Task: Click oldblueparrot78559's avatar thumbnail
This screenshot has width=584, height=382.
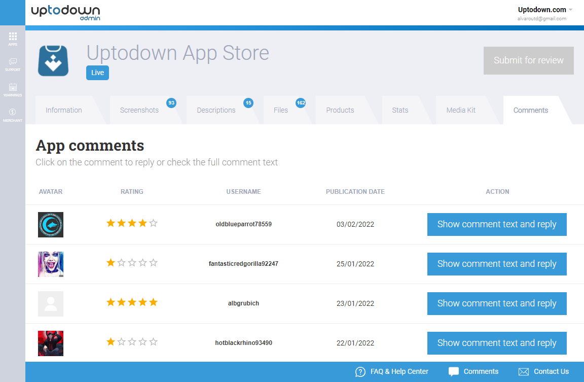Action: [x=51, y=225]
